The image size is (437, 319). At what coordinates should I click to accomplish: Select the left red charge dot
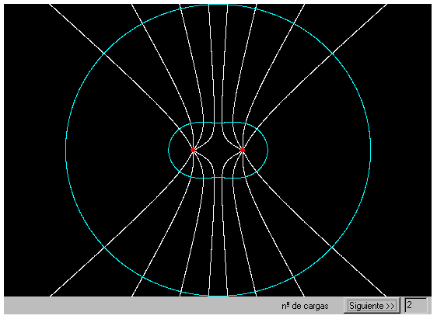193,150
